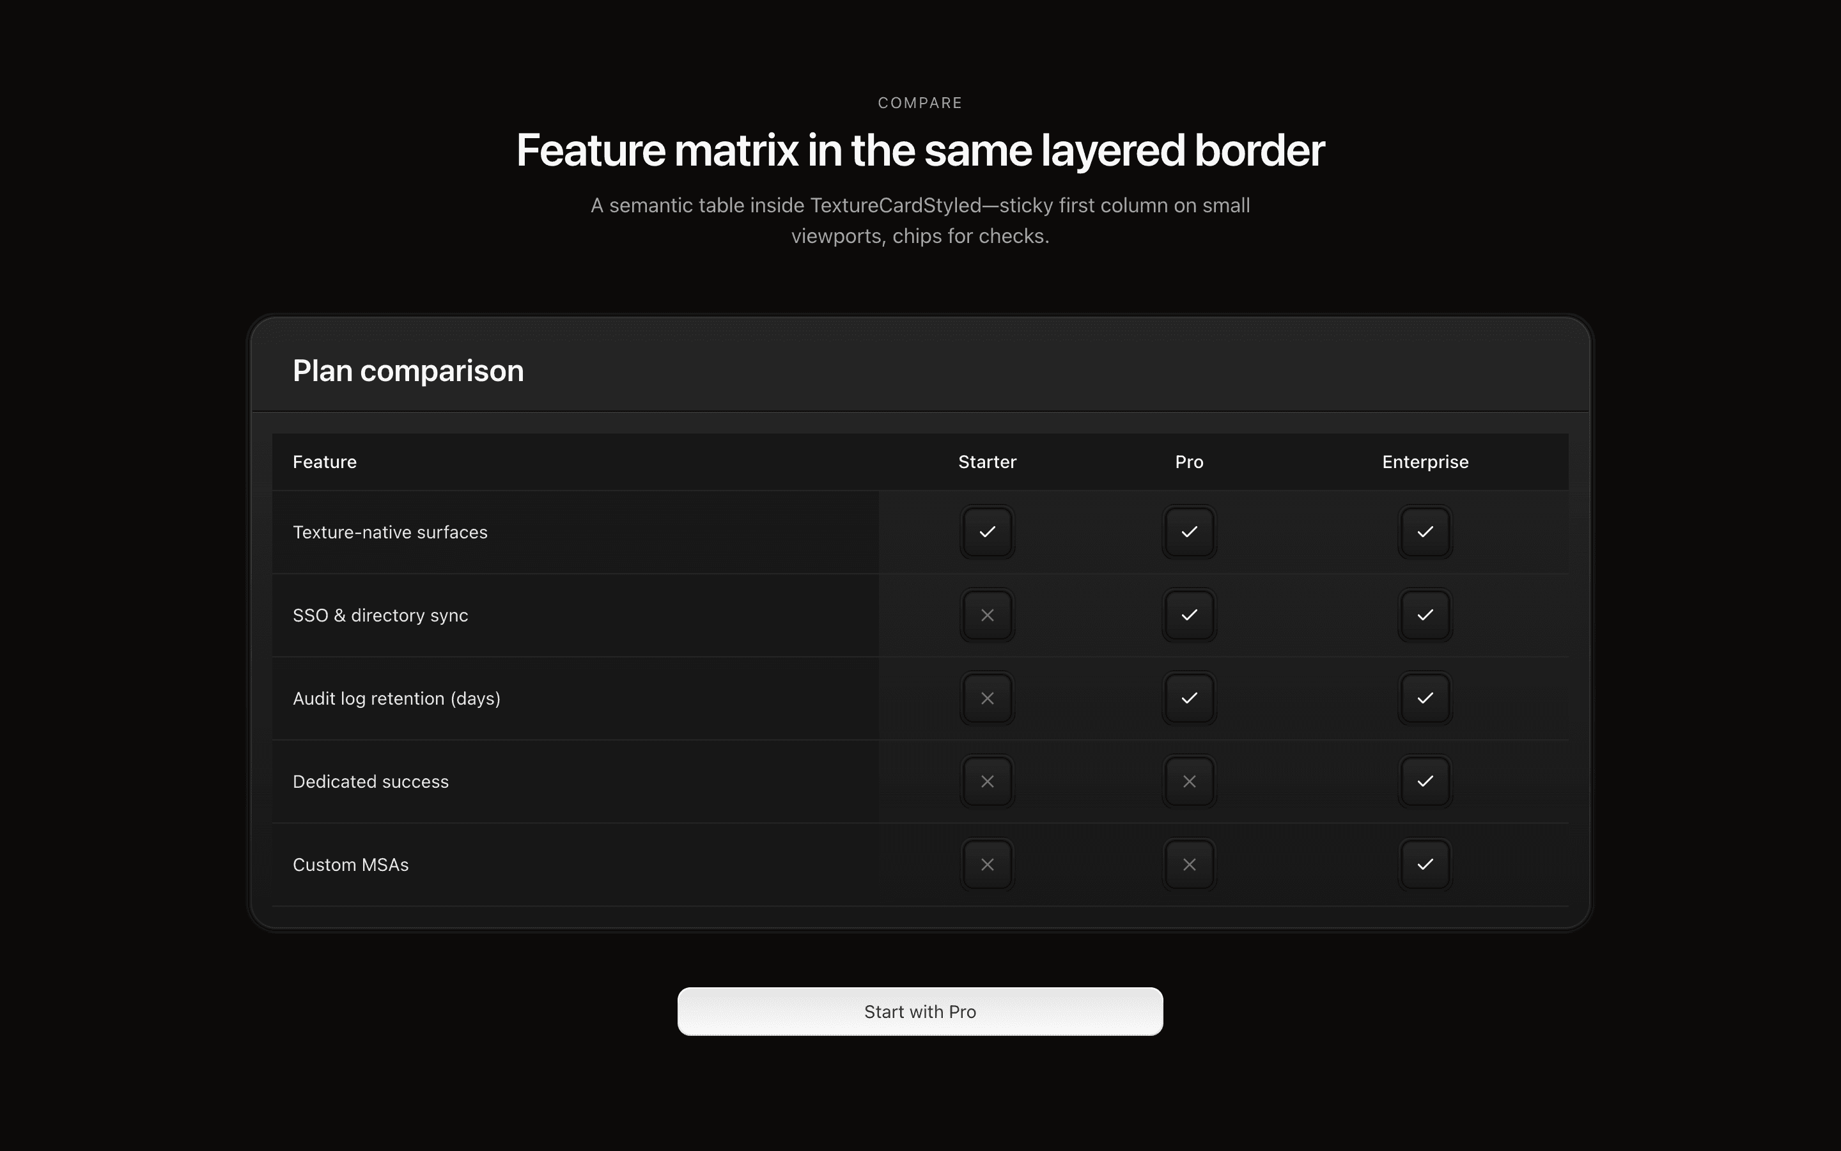This screenshot has height=1151, width=1841.
Task: Click the checkmark chip under Starter for Texture-native surfaces
Action: (987, 532)
